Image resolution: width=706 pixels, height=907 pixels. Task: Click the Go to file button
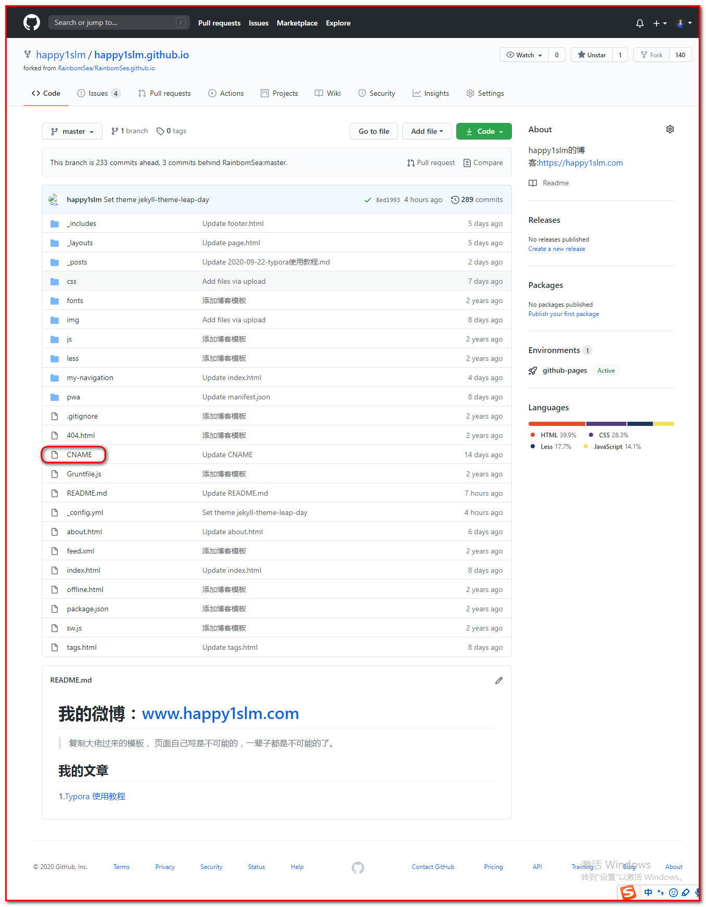(x=374, y=131)
